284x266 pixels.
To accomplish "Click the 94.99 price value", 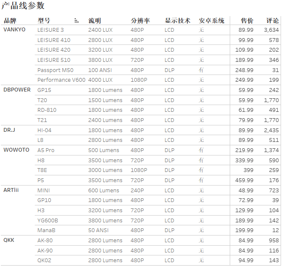I will coord(246,260).
